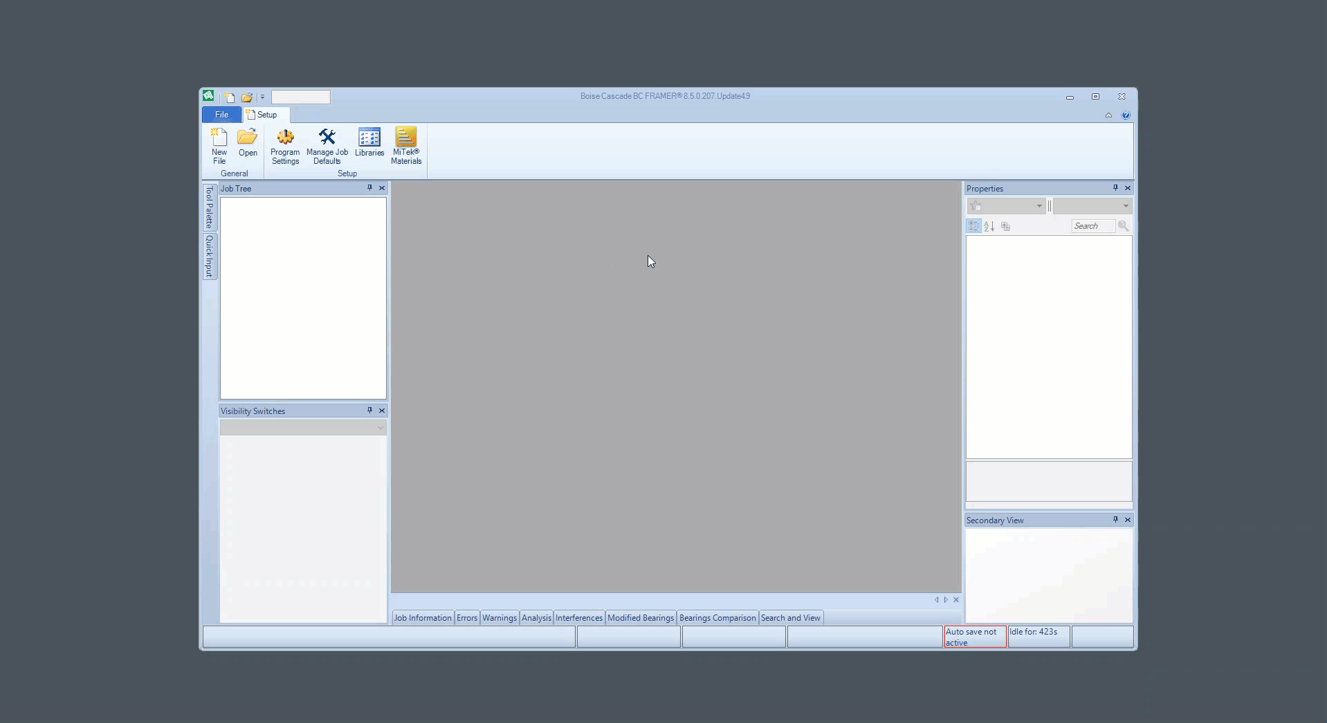Expand the Visibility Switches dropdown
The image size is (1327, 723).
click(x=379, y=428)
